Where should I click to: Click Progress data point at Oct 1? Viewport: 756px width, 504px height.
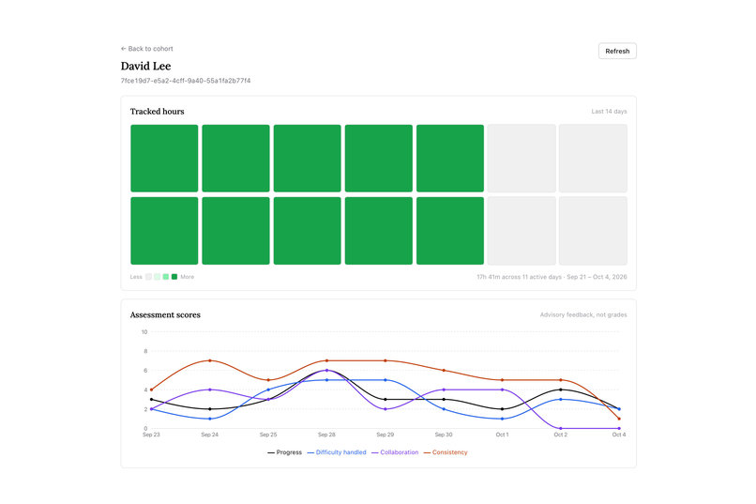click(x=503, y=409)
